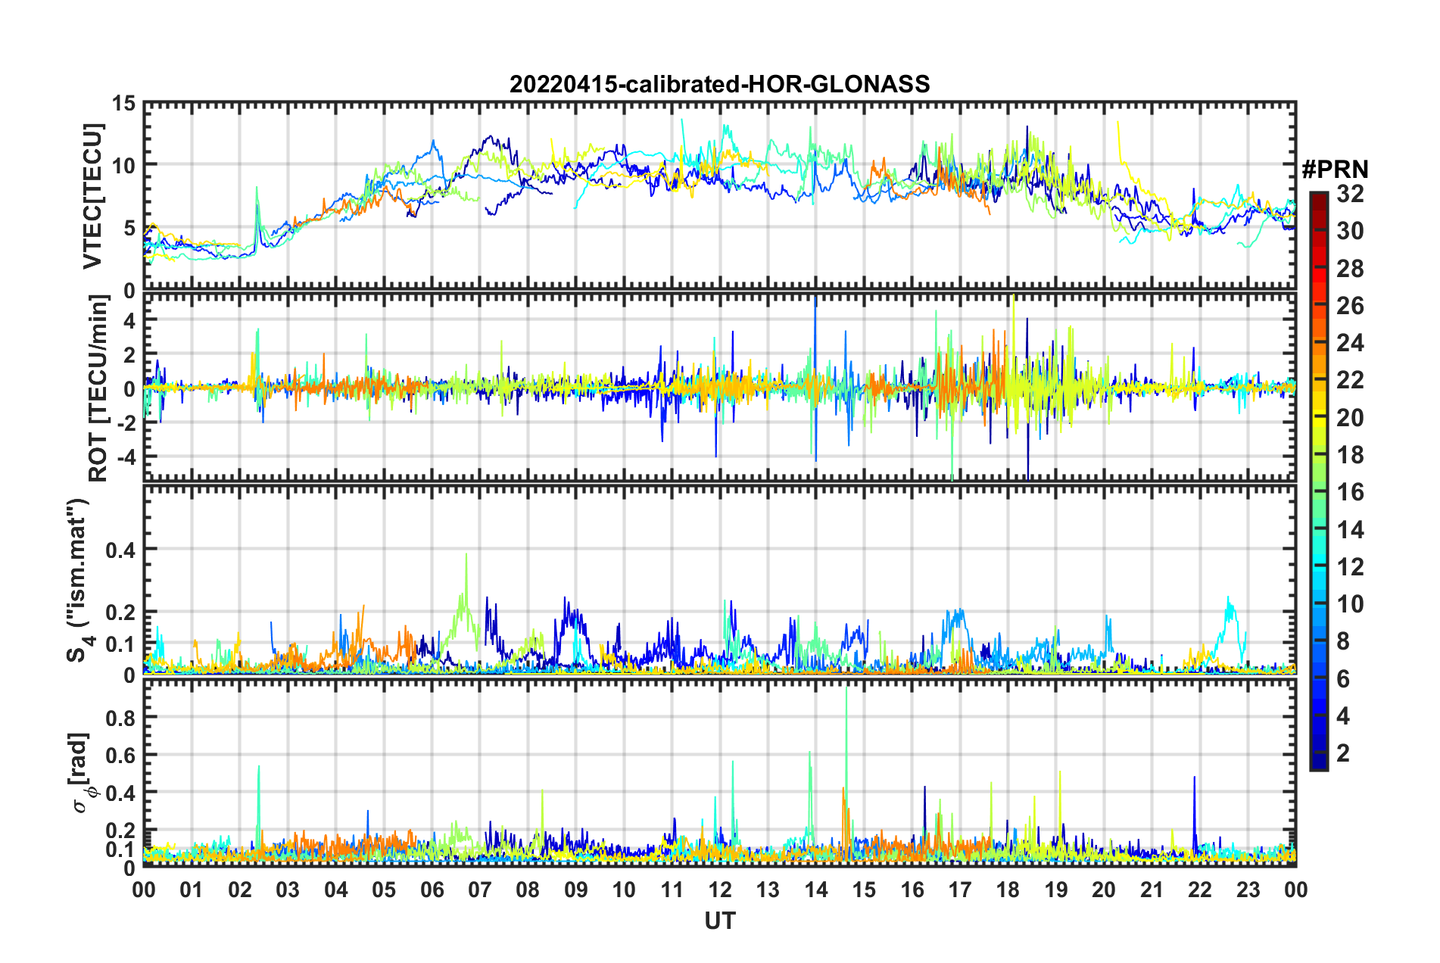Click the PRN colorbar strip
Image resolution: width=1440 pixels, height=963 pixels.
[x=1318, y=481]
